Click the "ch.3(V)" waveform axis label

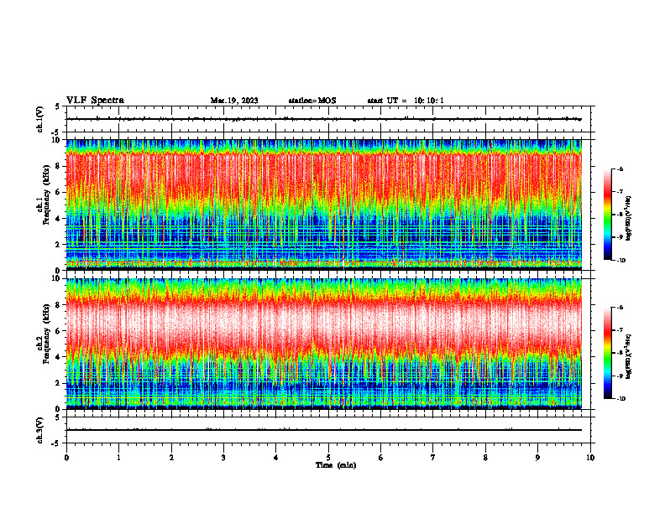(x=40, y=430)
